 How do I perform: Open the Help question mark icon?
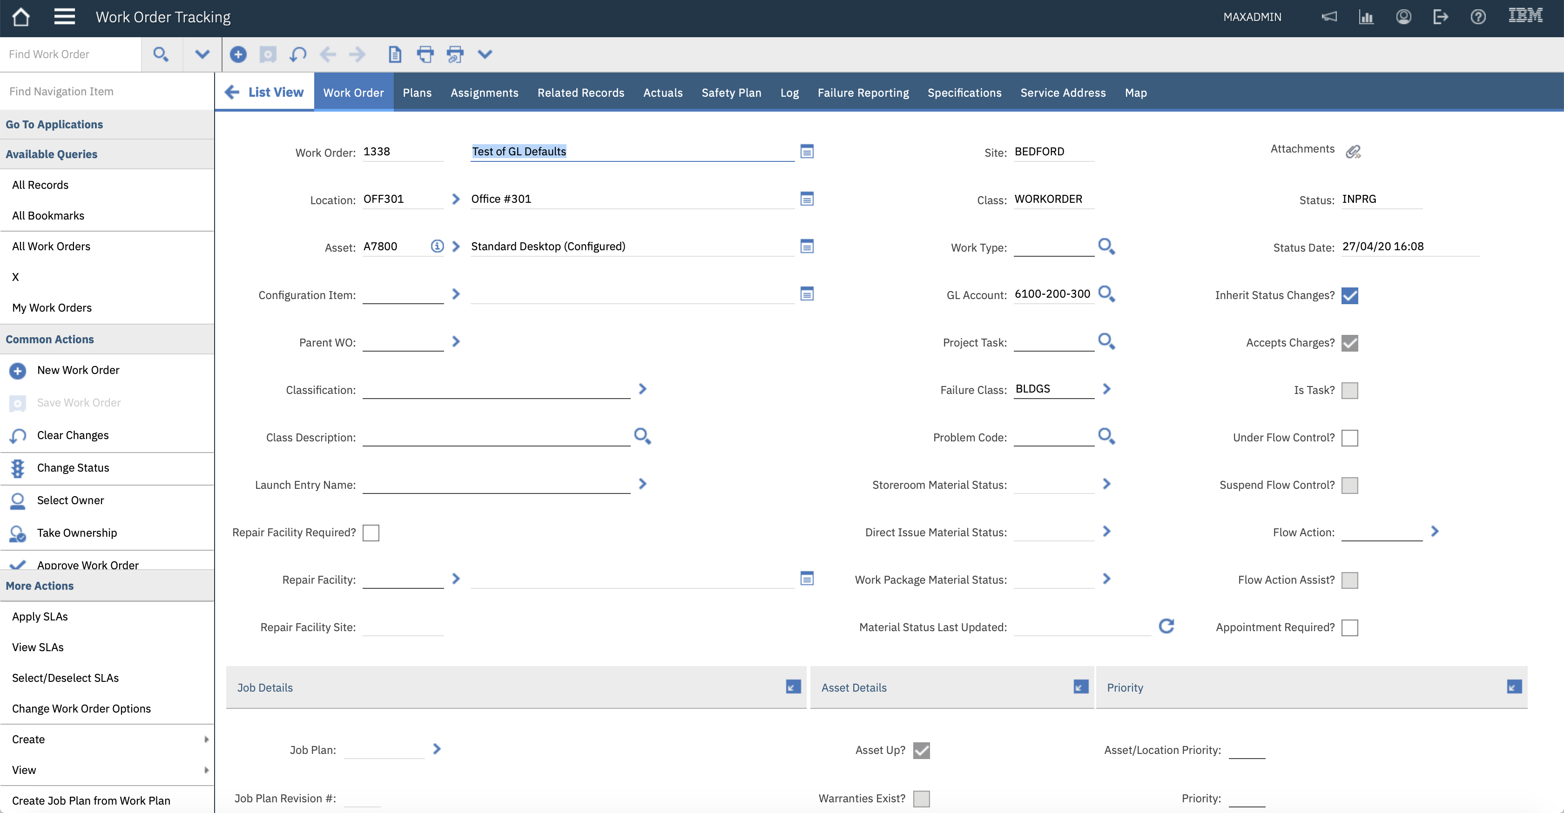coord(1478,17)
